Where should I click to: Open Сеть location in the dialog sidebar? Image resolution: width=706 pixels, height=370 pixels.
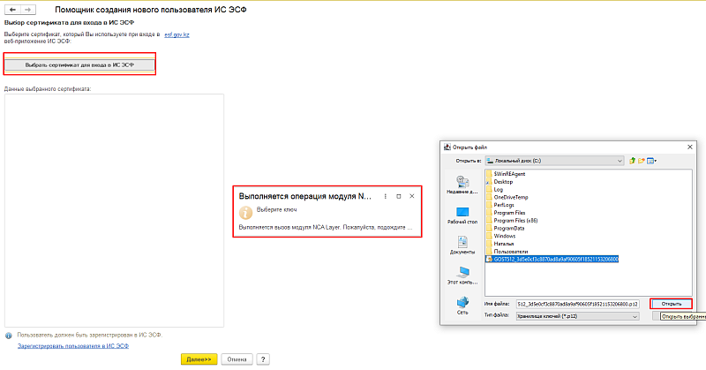pos(462,305)
